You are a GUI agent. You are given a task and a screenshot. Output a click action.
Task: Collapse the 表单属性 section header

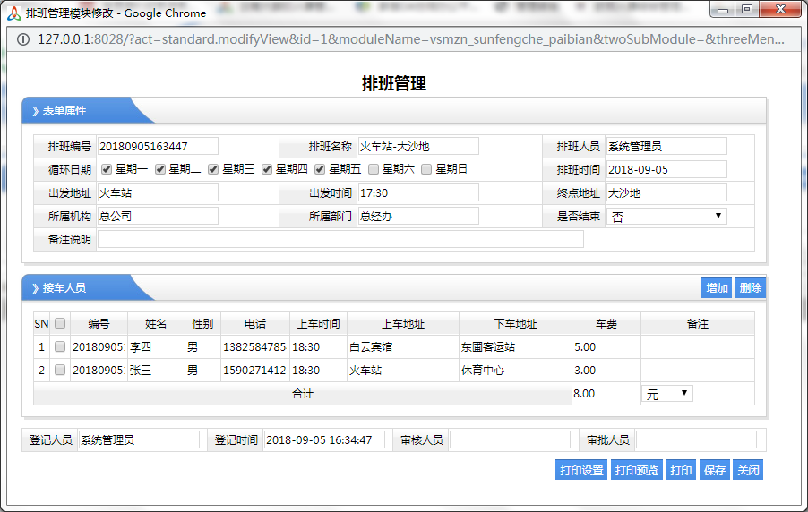(x=64, y=111)
